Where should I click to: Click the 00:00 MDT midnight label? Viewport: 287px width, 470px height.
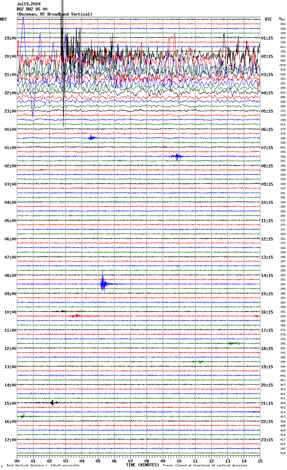point(10,129)
